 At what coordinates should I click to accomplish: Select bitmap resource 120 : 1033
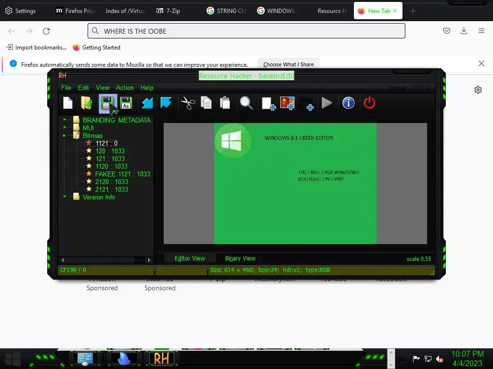coord(110,151)
